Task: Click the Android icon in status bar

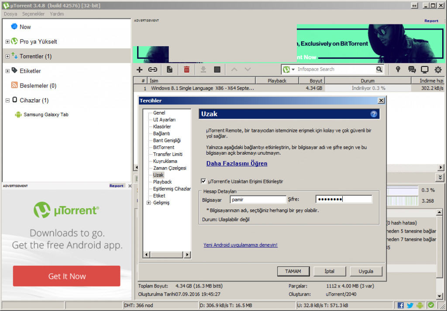Action: 420,305
